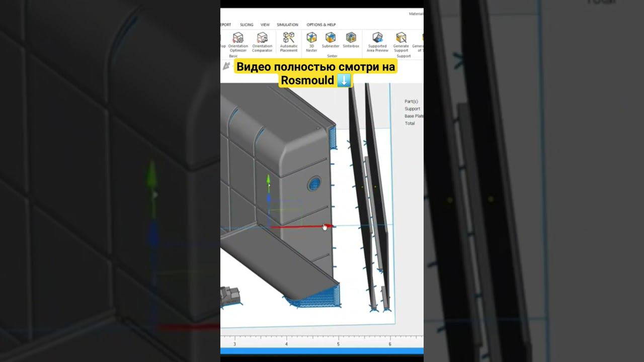The width and height of the screenshot is (644, 362).
Task: Click the Base Plate row label
Action: 414,116
